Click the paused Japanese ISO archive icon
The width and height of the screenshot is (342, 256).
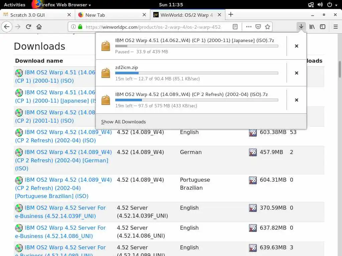tap(106, 46)
